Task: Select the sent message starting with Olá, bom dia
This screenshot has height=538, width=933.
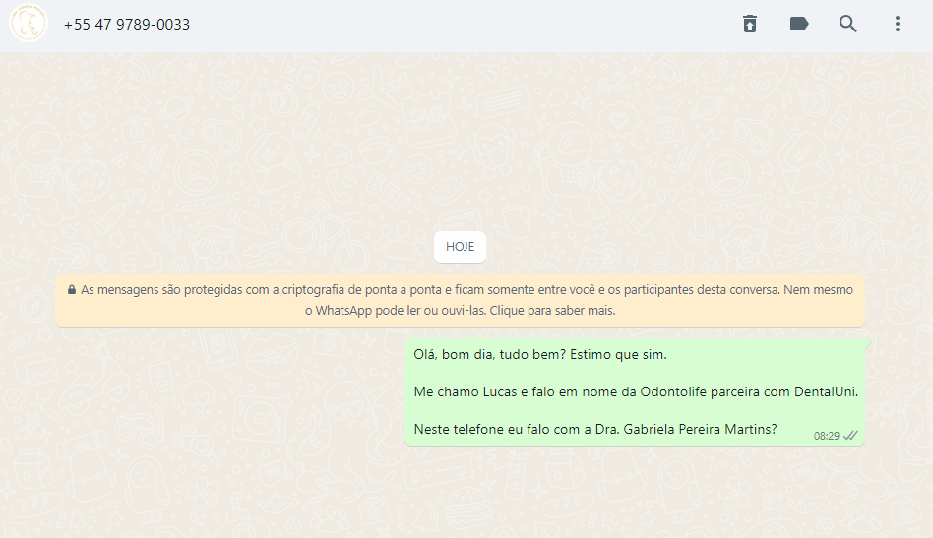Action: tap(634, 391)
